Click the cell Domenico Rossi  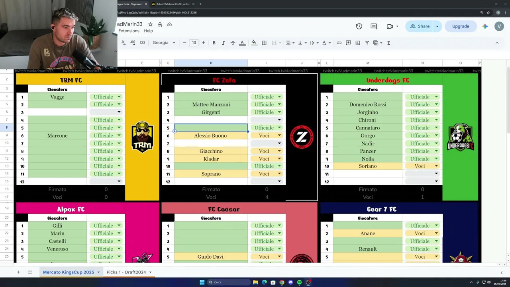tap(367, 104)
